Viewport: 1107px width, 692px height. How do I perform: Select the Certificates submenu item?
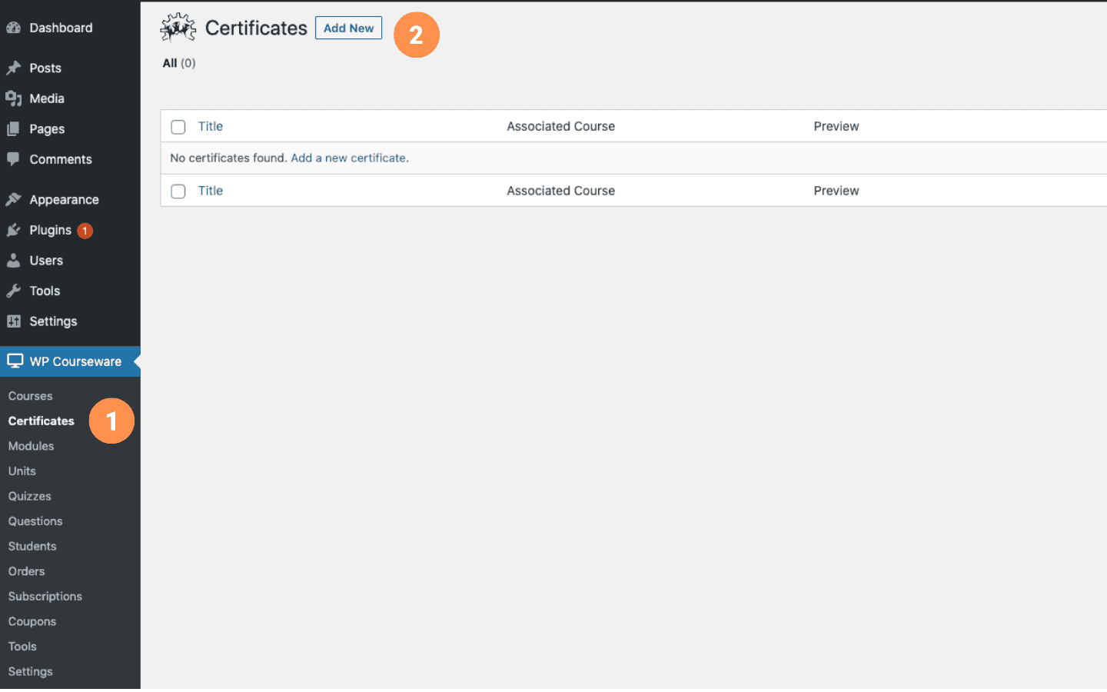click(x=42, y=421)
